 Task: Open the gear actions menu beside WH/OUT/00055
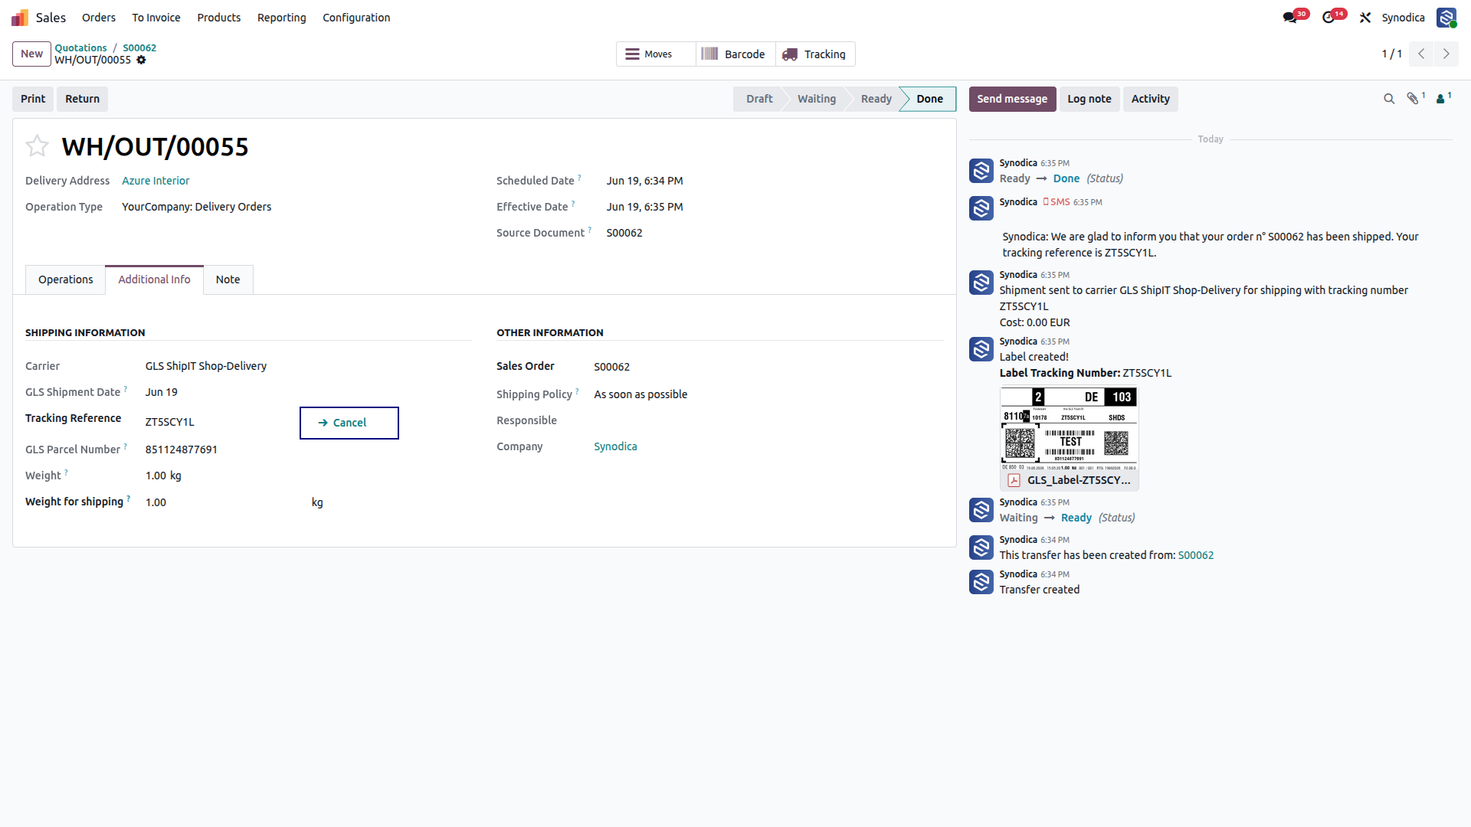(x=141, y=60)
